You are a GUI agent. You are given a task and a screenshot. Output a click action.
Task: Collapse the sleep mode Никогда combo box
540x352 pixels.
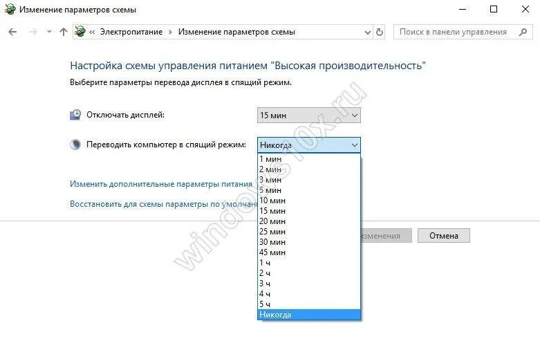(x=309, y=145)
